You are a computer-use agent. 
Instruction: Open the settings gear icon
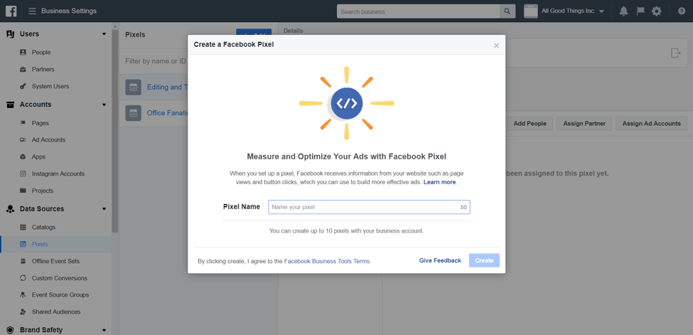(x=656, y=11)
